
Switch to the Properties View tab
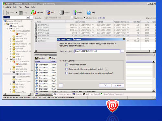tap(63, 94)
